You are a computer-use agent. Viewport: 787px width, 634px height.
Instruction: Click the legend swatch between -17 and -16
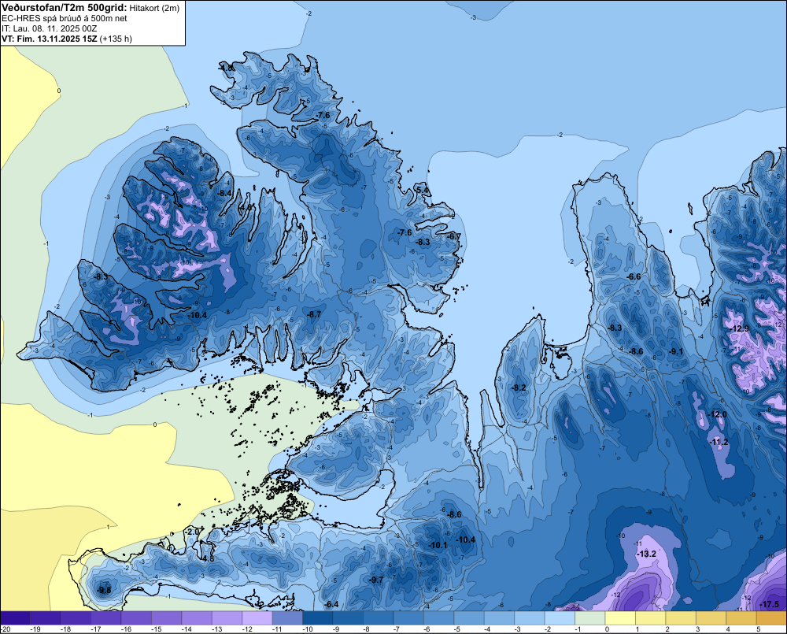(106, 618)
